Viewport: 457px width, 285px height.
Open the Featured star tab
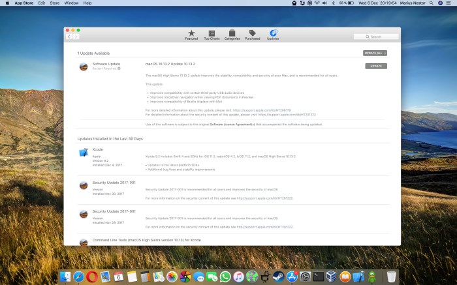point(191,35)
